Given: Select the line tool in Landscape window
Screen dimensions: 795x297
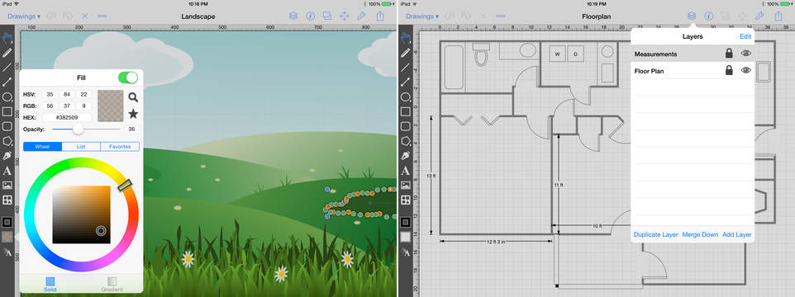Looking at the screenshot, I should (7, 67).
